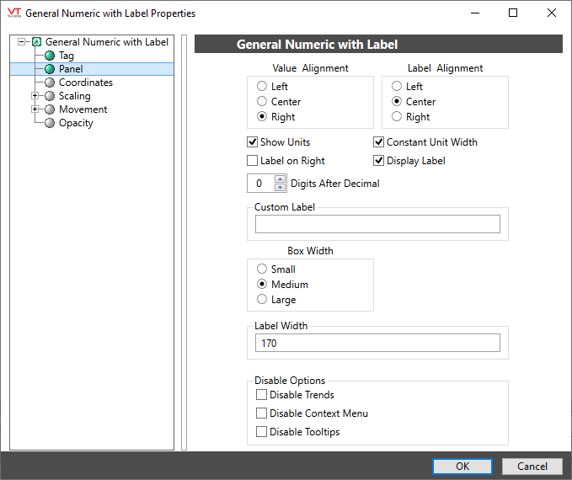Set Value Alignment to Center
The width and height of the screenshot is (572, 480).
pyautogui.click(x=262, y=101)
